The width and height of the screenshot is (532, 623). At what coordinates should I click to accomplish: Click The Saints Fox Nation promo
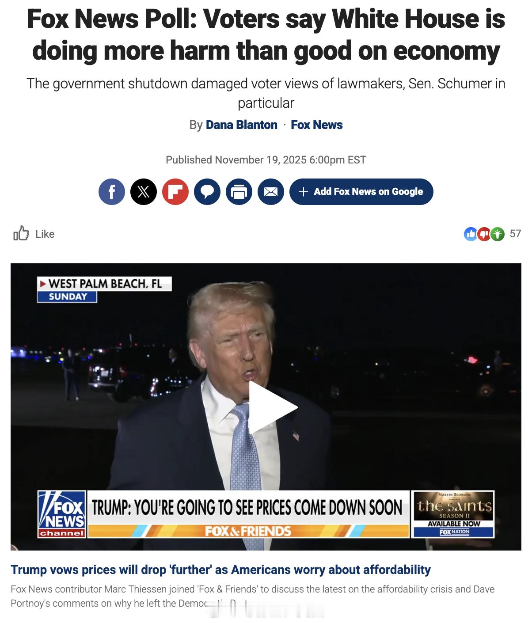[453, 514]
